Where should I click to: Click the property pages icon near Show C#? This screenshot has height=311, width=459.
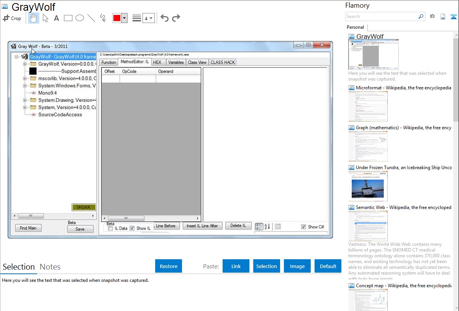tap(278, 226)
